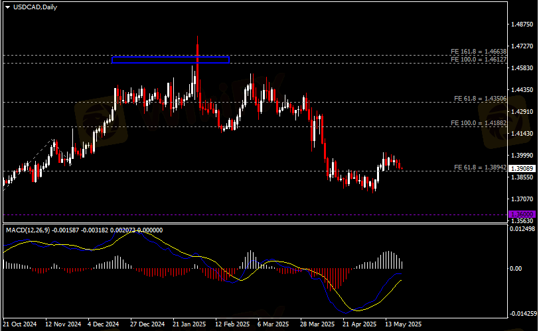The height and width of the screenshot is (331, 539).
Task: Select the FE 161.8 = 1.46638 label
Action: 479,52
